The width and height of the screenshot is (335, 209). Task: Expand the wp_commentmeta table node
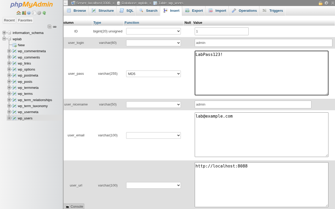(x=9, y=51)
